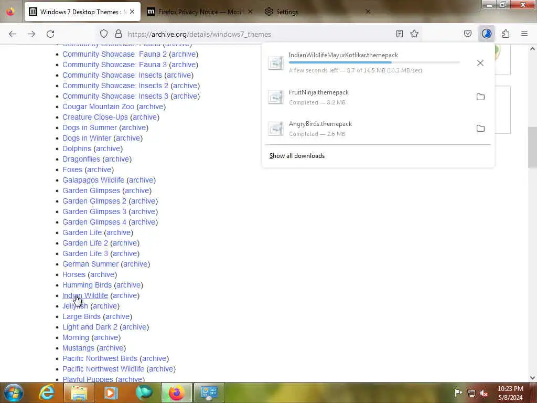537x403 pixels.
Task: Cancel the IndianWildlifeMayurKotlikar download
Action: point(480,63)
